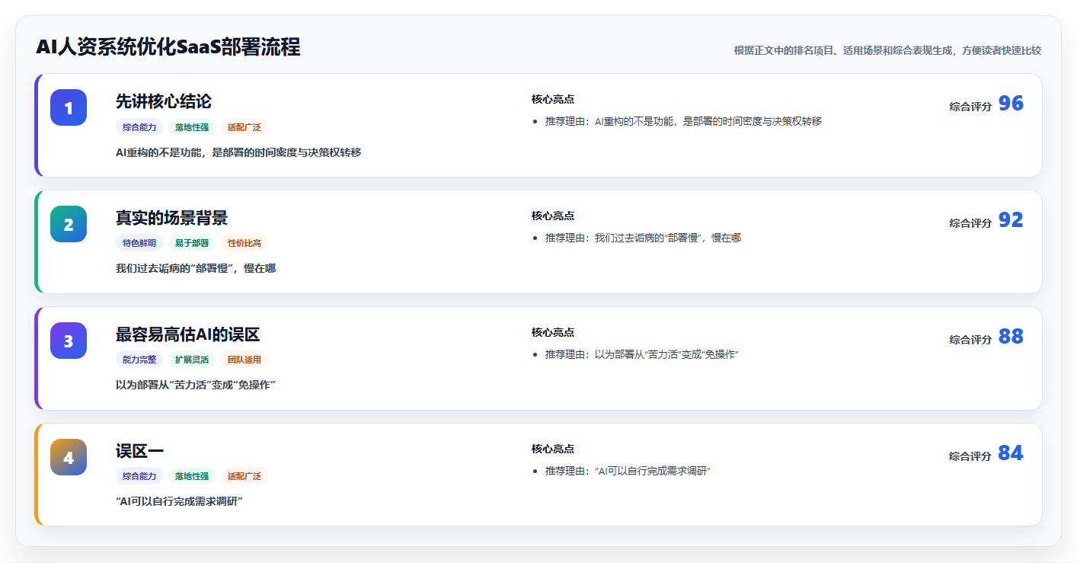Click bold description "AI可以自行完成需求调研" under 误区一 title
This screenshot has width=1077, height=563.
coord(179,501)
